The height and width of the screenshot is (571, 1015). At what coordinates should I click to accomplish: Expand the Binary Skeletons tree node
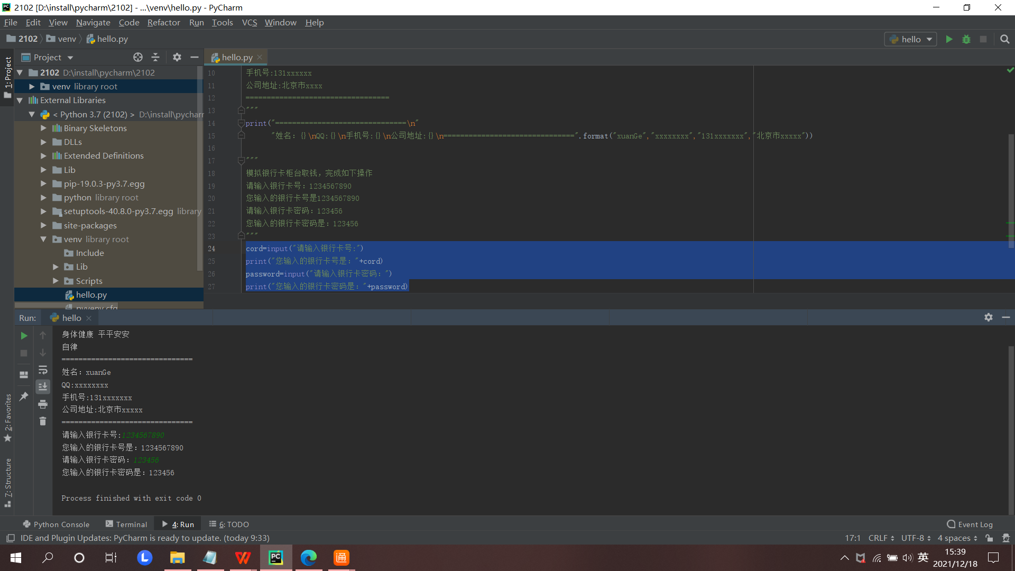tap(43, 128)
